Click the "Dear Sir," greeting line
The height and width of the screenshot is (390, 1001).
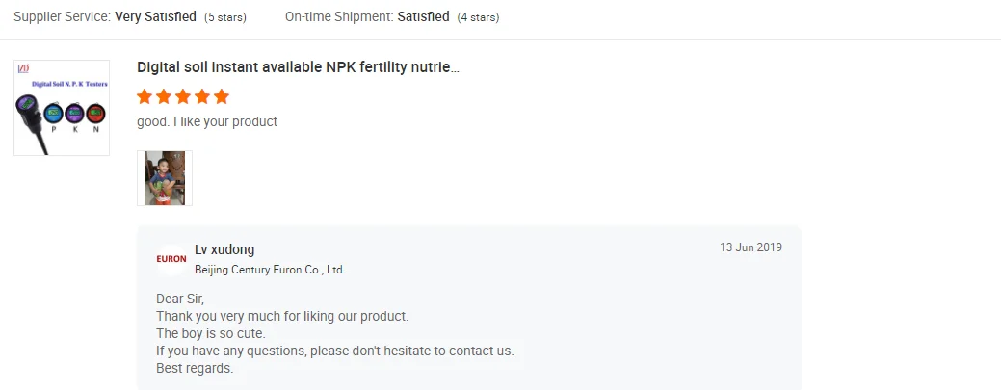[180, 299]
